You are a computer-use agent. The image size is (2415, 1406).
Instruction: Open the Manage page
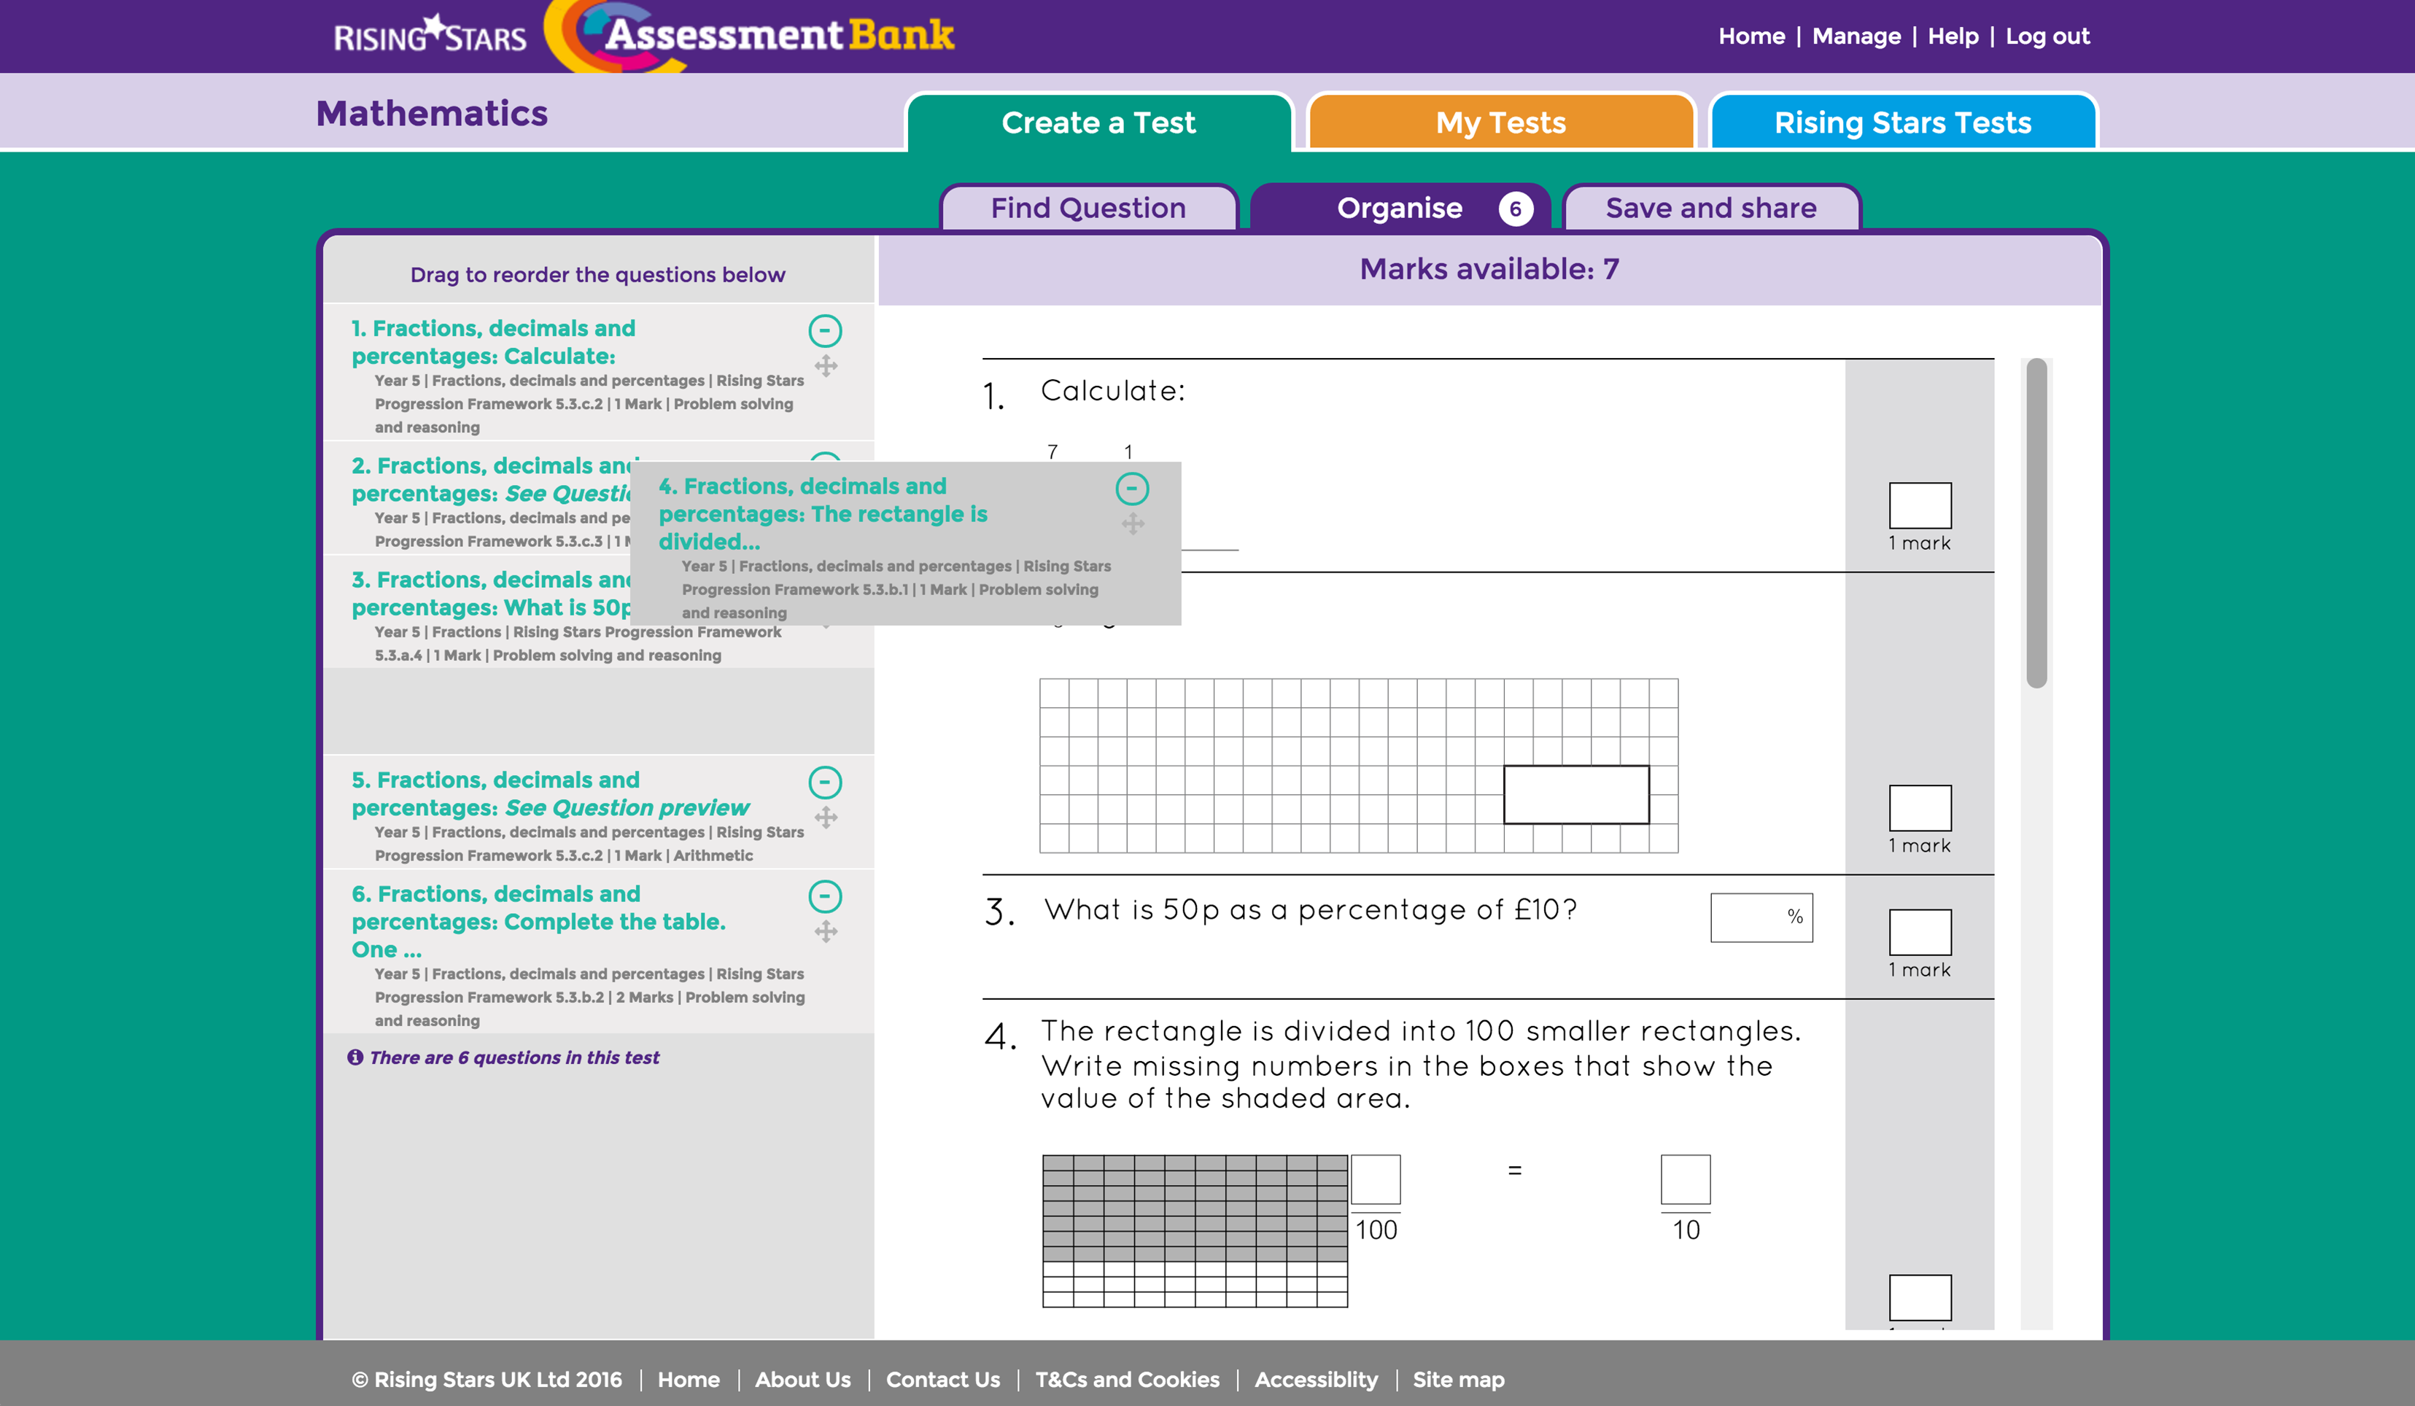coord(1856,36)
